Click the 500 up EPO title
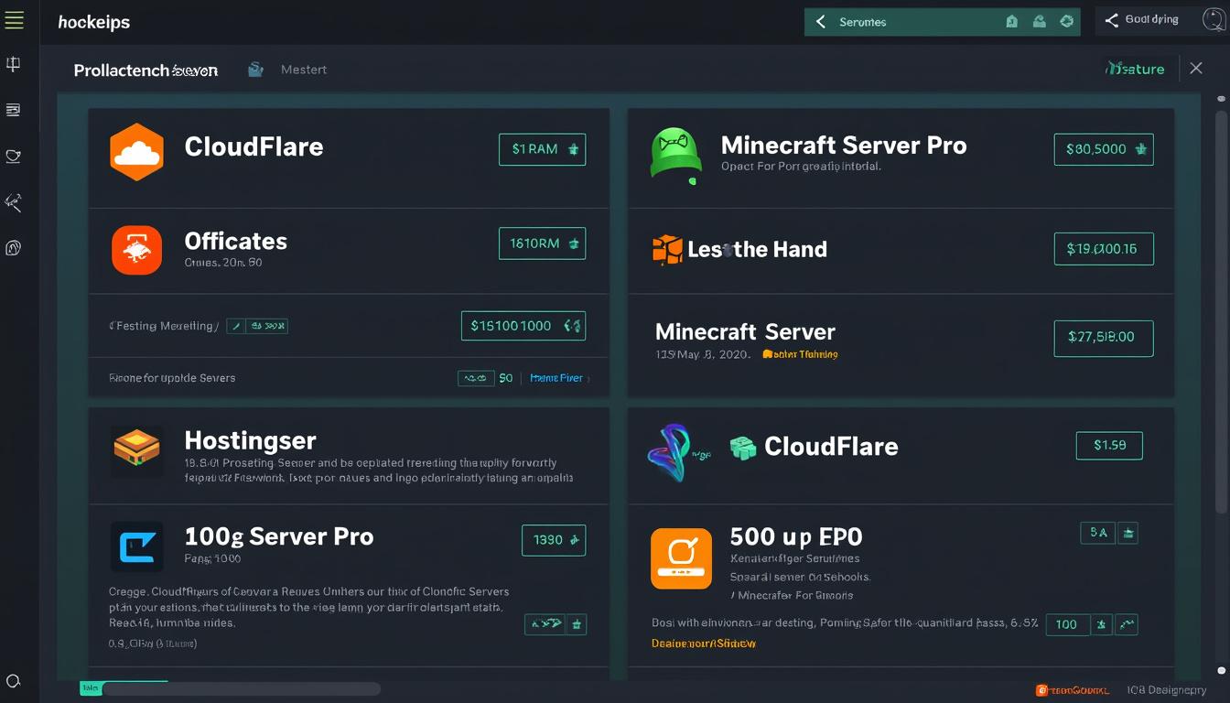This screenshot has width=1230, height=703. pyautogui.click(x=796, y=536)
